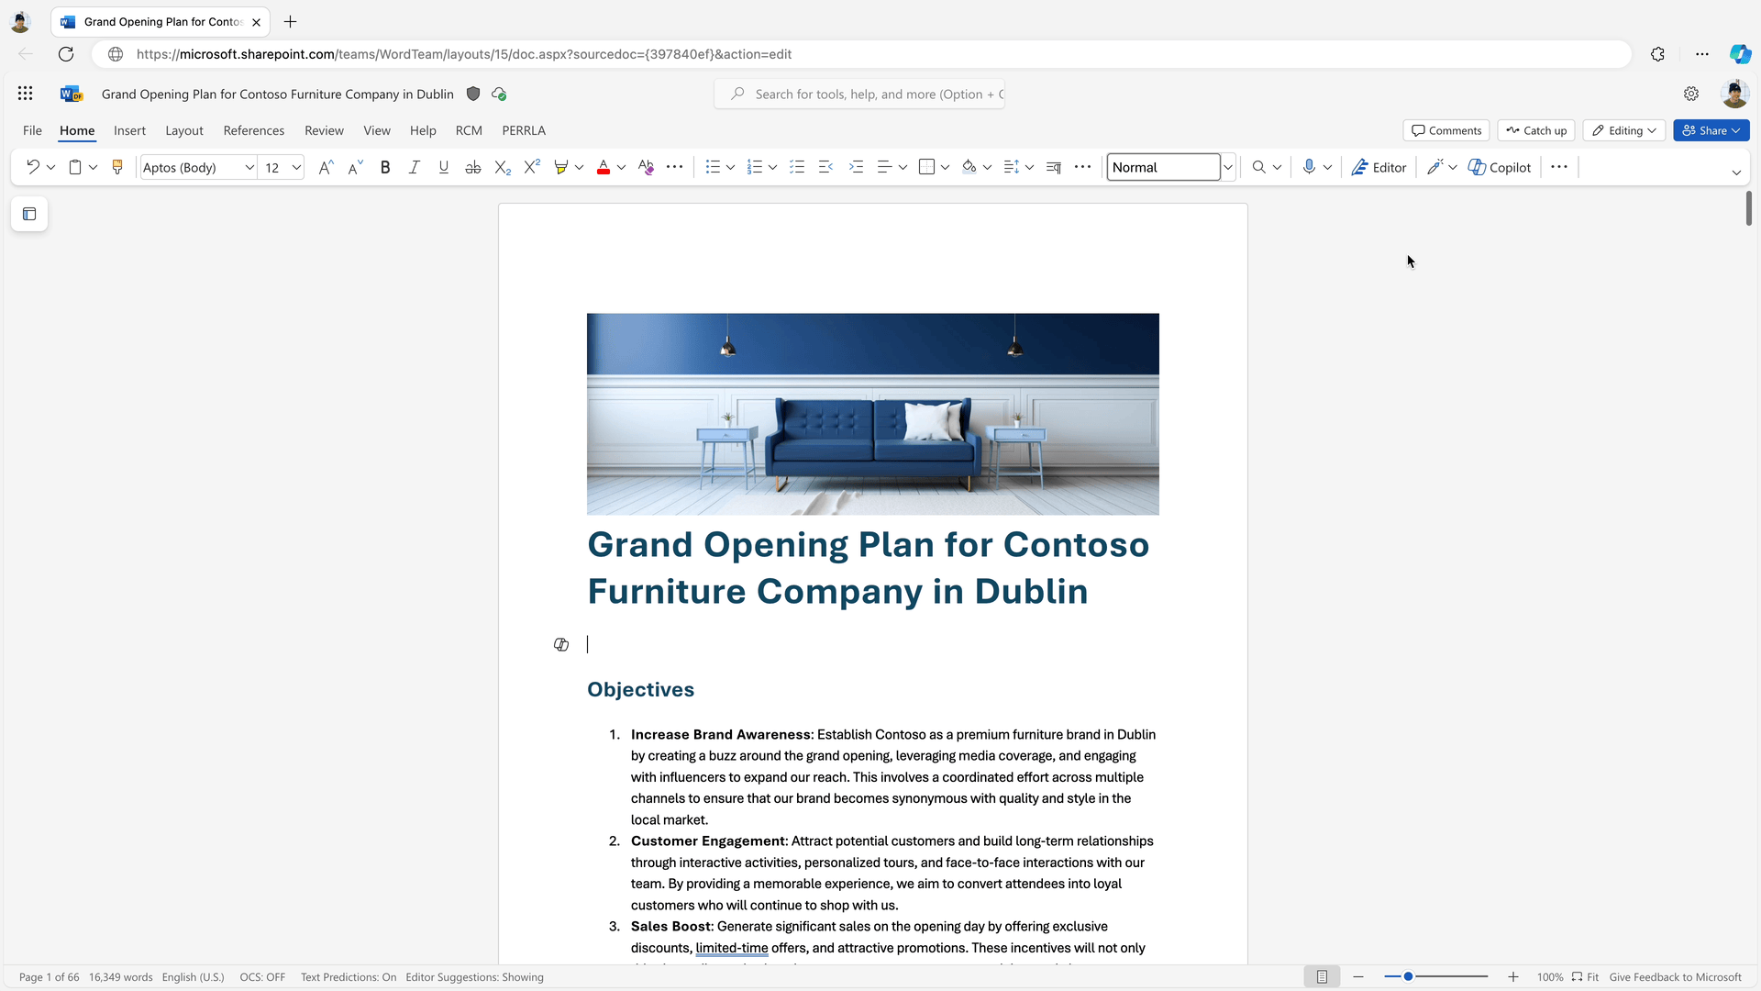1761x991 pixels.
Task: Open the PERRLA menu tab
Action: point(523,130)
